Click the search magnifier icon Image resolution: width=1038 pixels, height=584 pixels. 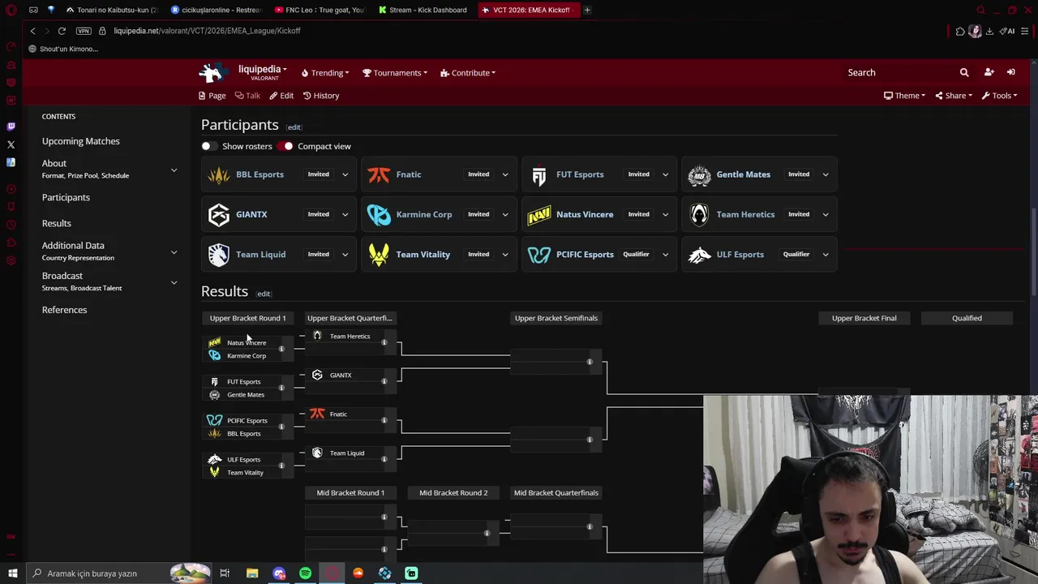tap(964, 72)
